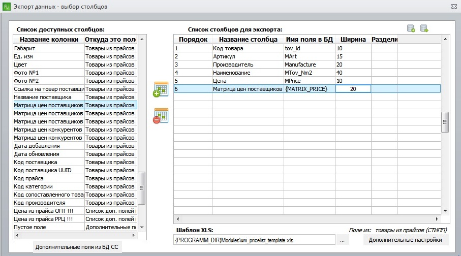Screen dimensions: 461x256
Task: Focus the Шаблон XLS path field
Action: pos(254,240)
